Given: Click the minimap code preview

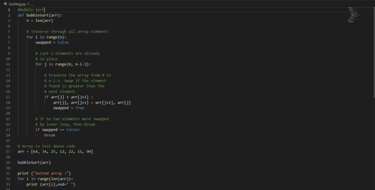Looking at the screenshot, I should pyautogui.click(x=354, y=15).
